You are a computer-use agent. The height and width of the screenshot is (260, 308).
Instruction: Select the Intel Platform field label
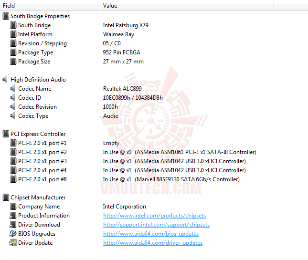click(35, 34)
